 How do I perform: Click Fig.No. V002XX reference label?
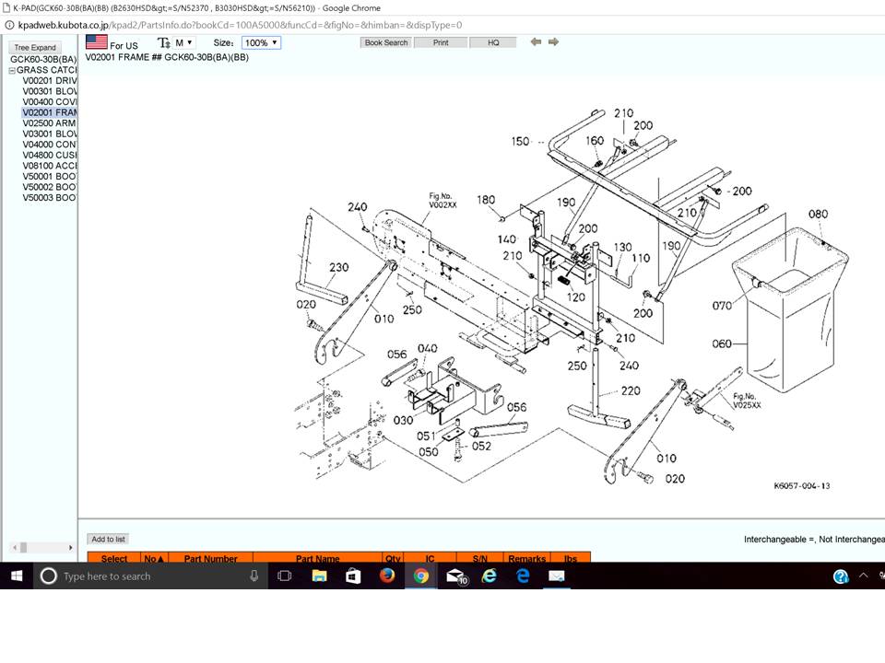coord(442,201)
